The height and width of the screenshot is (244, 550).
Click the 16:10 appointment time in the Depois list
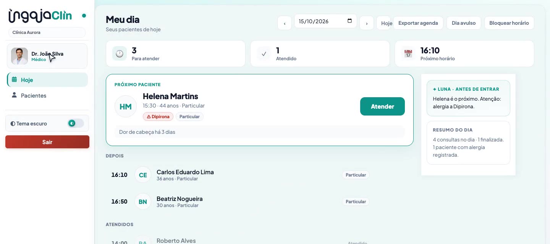[119, 175]
